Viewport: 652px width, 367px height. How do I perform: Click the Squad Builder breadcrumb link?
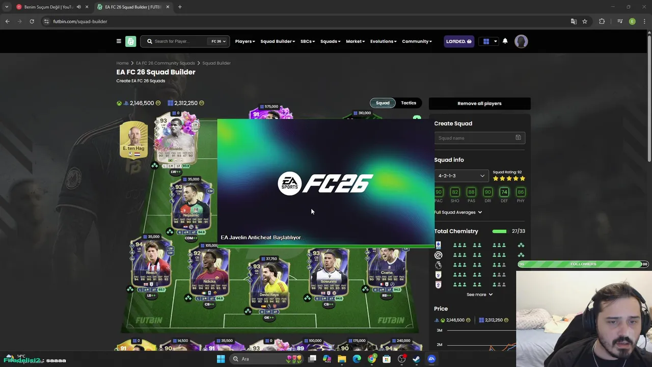click(216, 63)
